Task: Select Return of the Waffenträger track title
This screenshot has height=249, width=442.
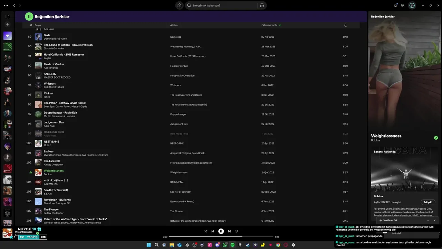Action: (75, 219)
